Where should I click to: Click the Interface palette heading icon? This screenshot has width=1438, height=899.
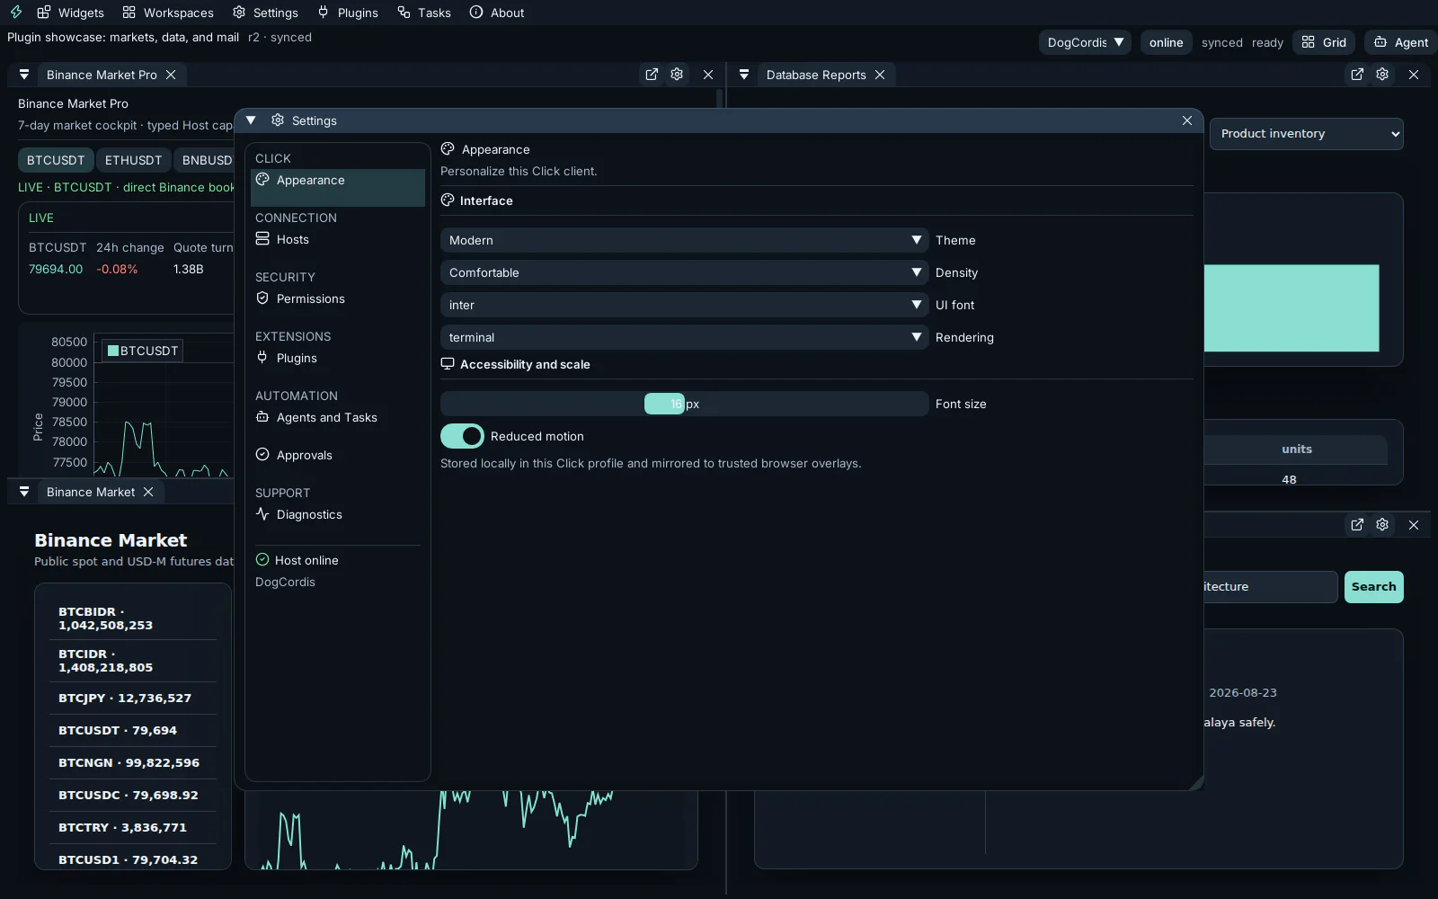click(448, 200)
